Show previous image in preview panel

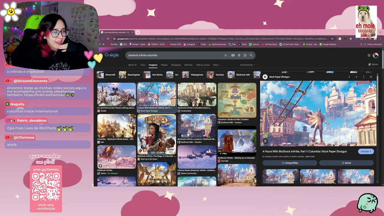point(349,77)
